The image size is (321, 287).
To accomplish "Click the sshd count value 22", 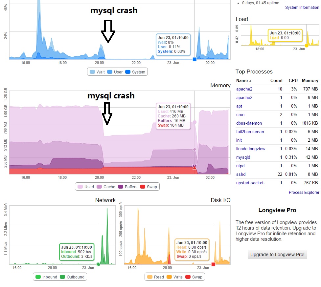I will pos(280,174).
